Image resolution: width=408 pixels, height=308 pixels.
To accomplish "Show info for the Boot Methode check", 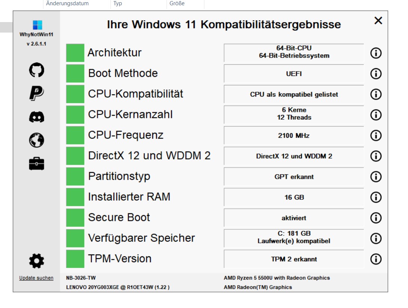I will 375,73.
